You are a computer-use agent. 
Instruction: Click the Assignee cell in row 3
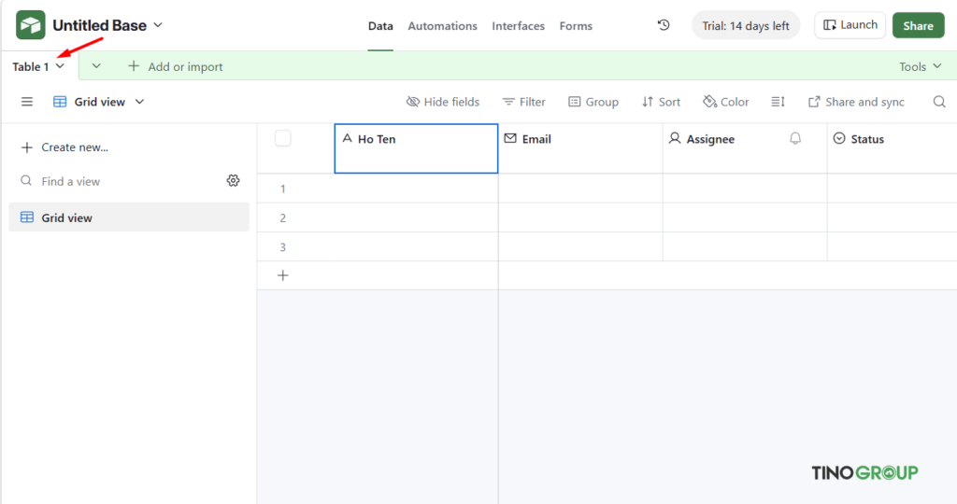[745, 246]
